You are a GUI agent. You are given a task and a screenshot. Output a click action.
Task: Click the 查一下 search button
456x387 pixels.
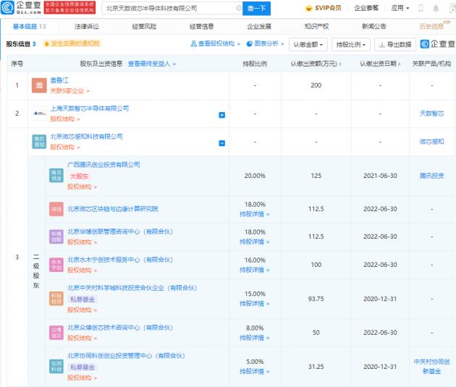(258, 9)
